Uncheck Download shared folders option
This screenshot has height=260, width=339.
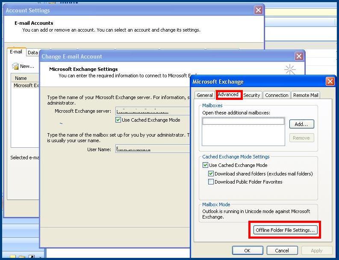[x=211, y=174]
